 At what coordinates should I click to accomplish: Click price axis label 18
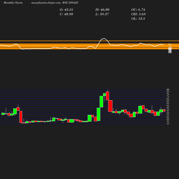tap(168, 121)
